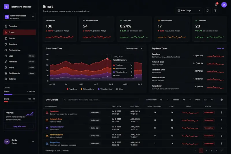
Task: Click the Upgrade plan button
Action: pos(19,127)
